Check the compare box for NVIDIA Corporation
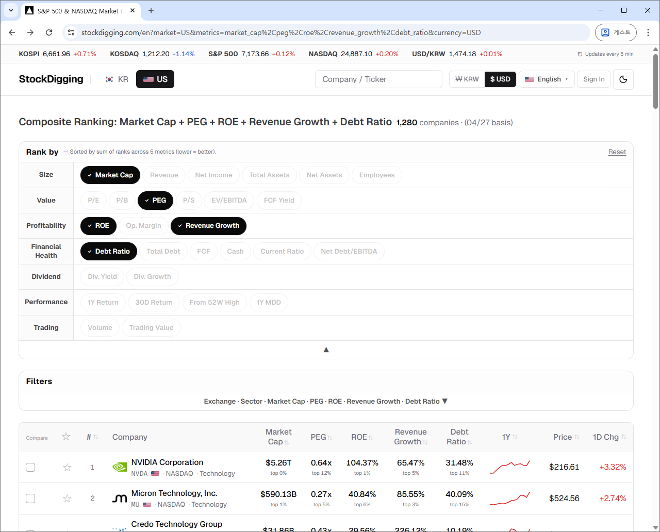The width and height of the screenshot is (660, 532). (x=30, y=467)
